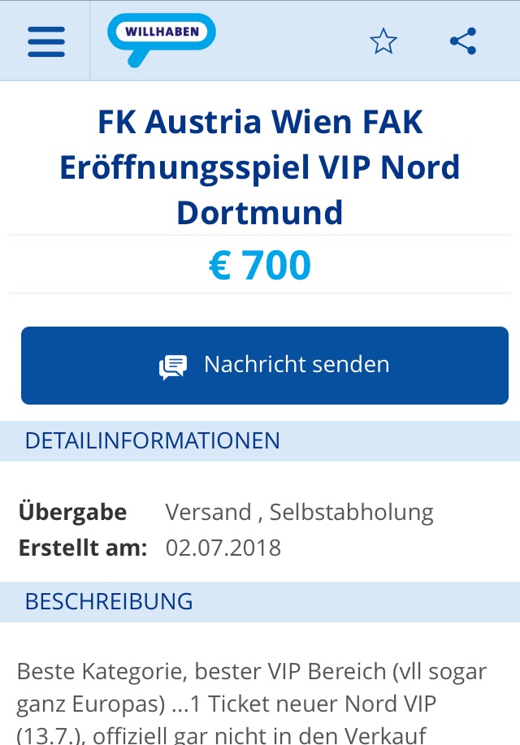Tap Versand, Selbstabholung delivery text
Viewport: 520px width, 745px height.
300,512
